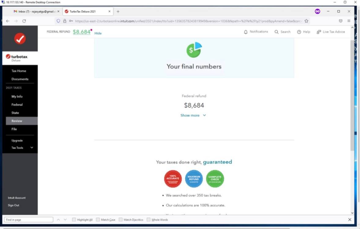
Task: Click the Find in page input field
Action: 28,220
